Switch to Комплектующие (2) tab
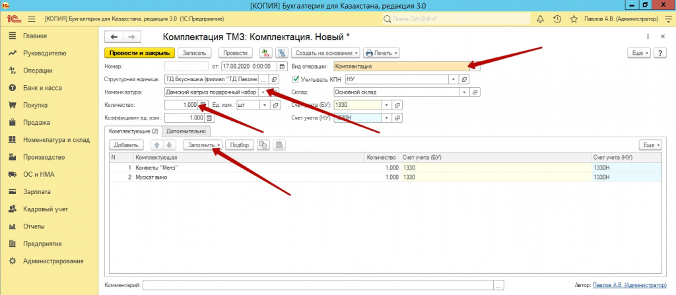The height and width of the screenshot is (295, 676). click(133, 131)
